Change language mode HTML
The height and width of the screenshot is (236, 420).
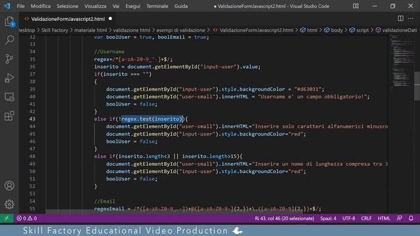384,218
